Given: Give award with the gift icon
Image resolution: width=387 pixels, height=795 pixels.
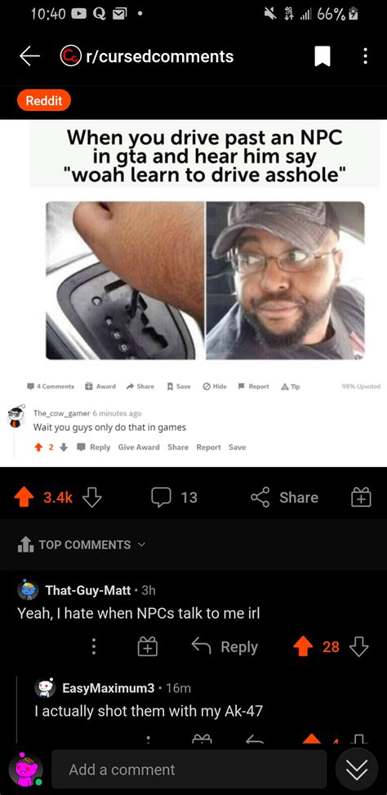Looking at the screenshot, I should [361, 497].
